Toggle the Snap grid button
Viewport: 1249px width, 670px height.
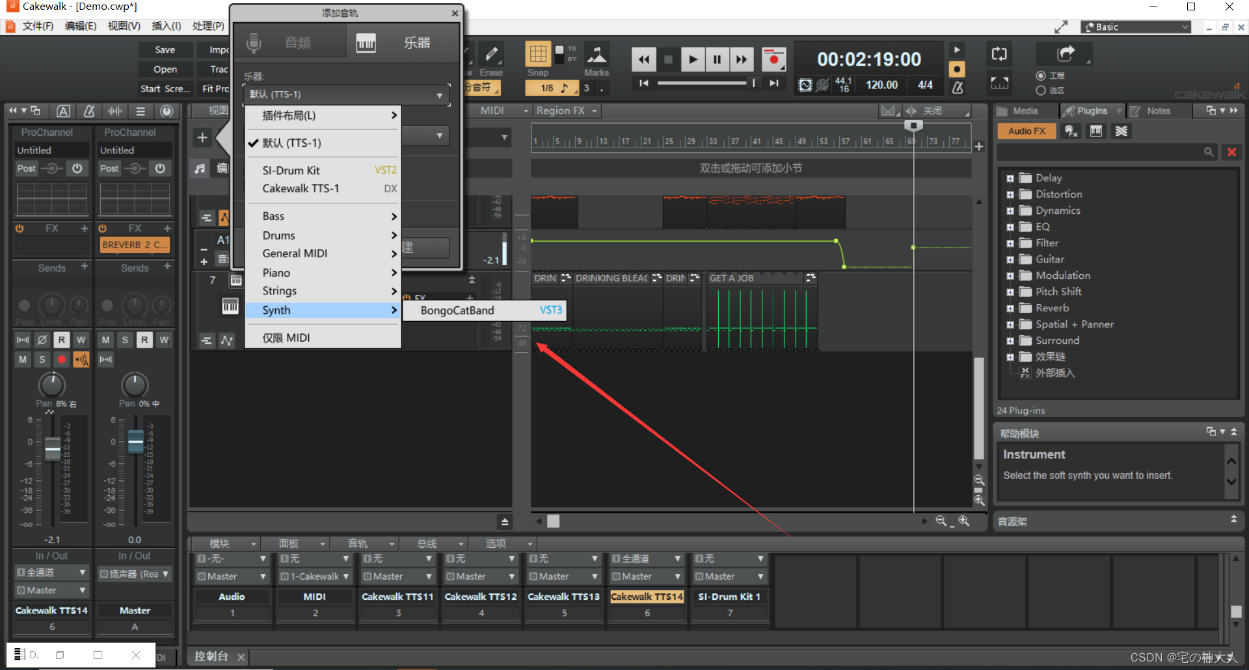(x=538, y=54)
